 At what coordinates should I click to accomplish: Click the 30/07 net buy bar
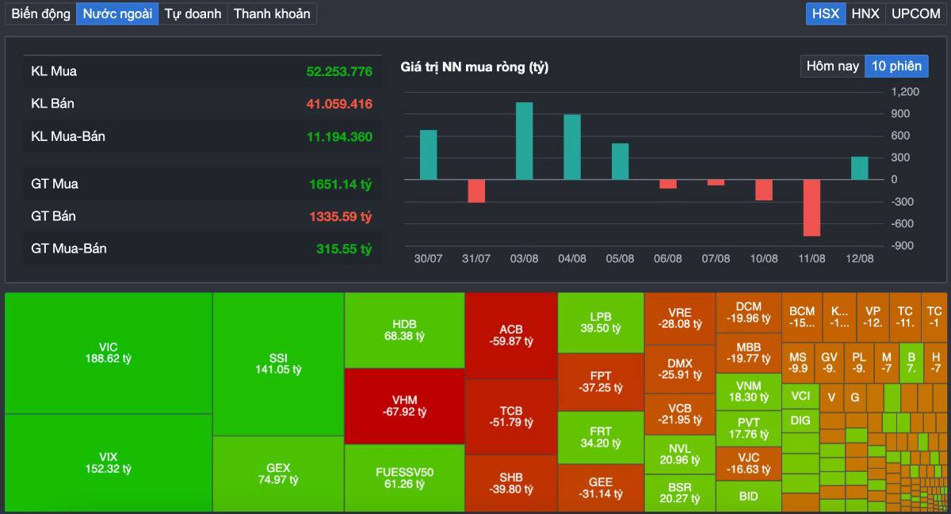click(x=428, y=154)
